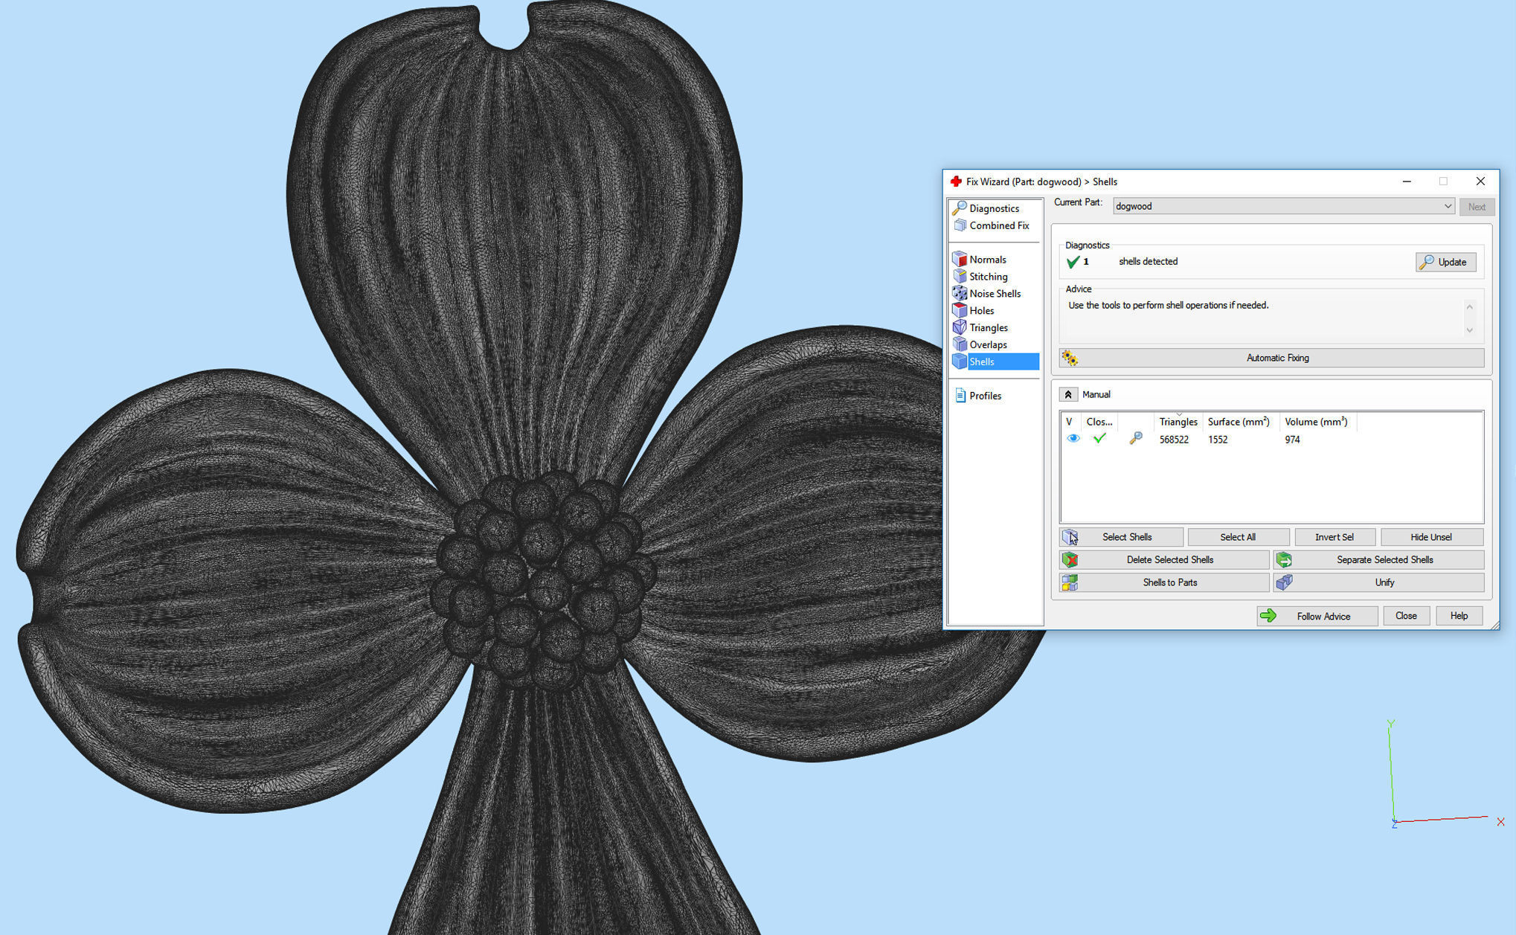Viewport: 1516px width, 935px height.
Task: Click the Clos... column header
Action: (x=1099, y=422)
